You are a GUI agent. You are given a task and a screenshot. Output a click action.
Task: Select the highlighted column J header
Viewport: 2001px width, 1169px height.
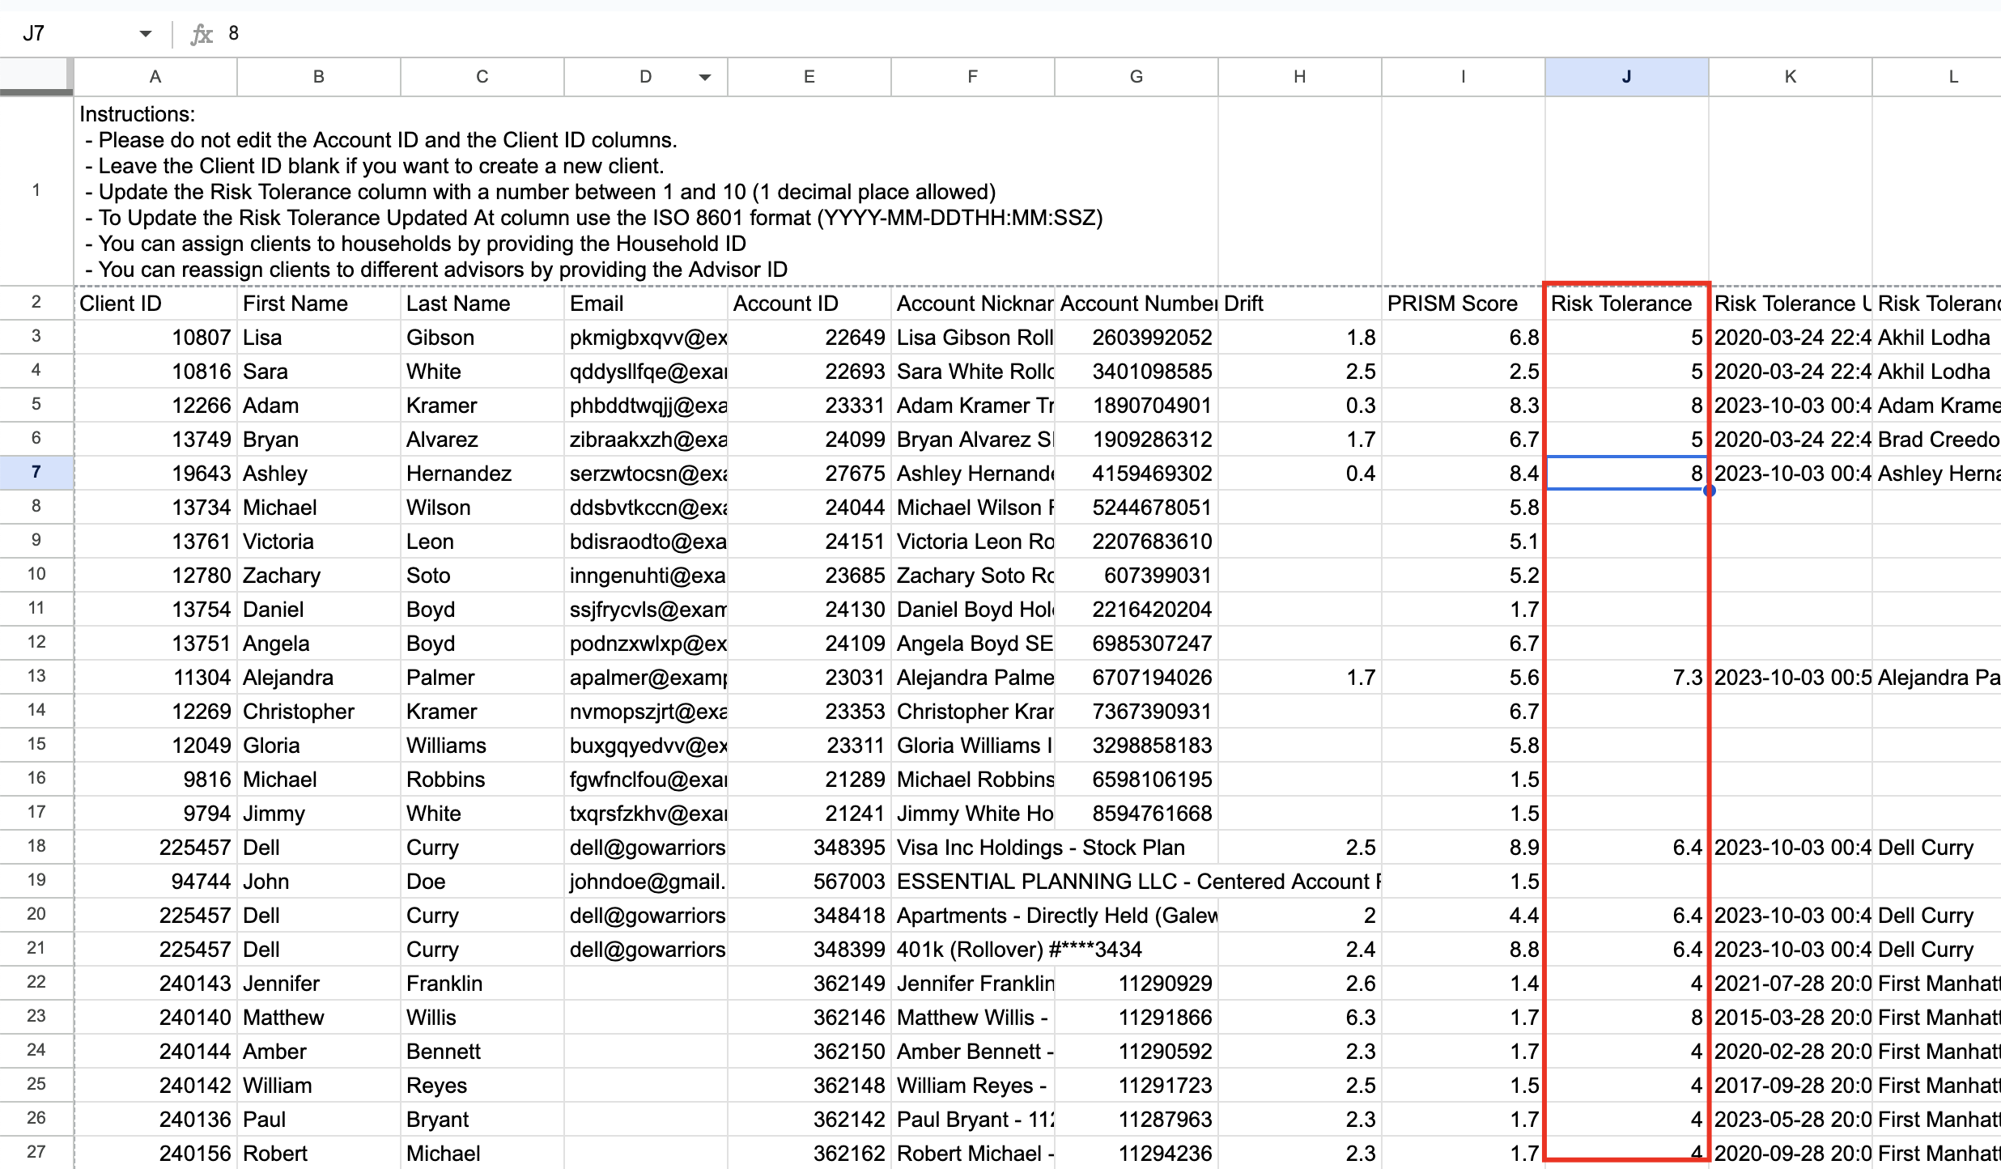(1627, 77)
